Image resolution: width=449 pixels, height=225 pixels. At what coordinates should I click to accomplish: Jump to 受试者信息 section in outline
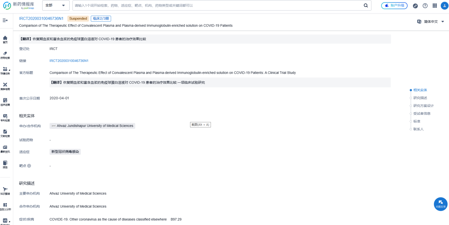pos(422,114)
